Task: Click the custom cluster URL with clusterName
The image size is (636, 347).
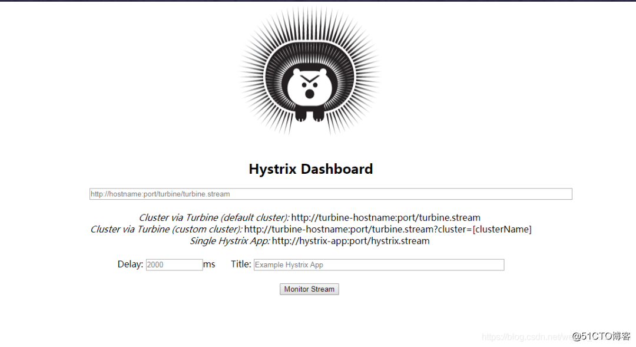Action: coord(387,229)
